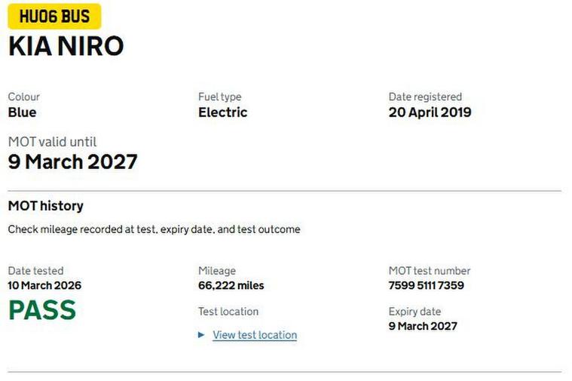Select the large 9 March 2027 validity date
572x381 pixels.
point(73,161)
